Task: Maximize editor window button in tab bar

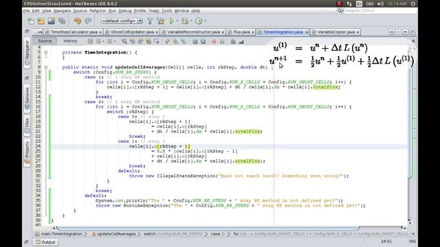Action: coord(412,32)
